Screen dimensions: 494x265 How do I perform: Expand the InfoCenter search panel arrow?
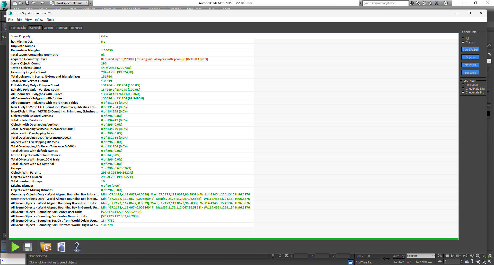click(x=360, y=3)
